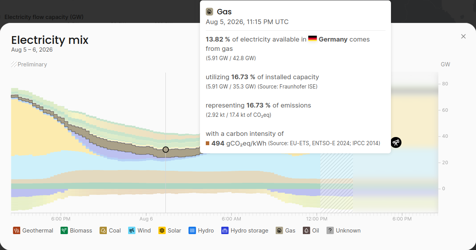Image resolution: width=476 pixels, height=250 pixels.
Task: Close the Electricity mix panel
Action: 463,36
